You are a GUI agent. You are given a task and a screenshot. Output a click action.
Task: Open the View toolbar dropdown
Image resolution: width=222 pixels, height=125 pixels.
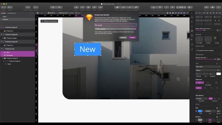coord(190,7)
